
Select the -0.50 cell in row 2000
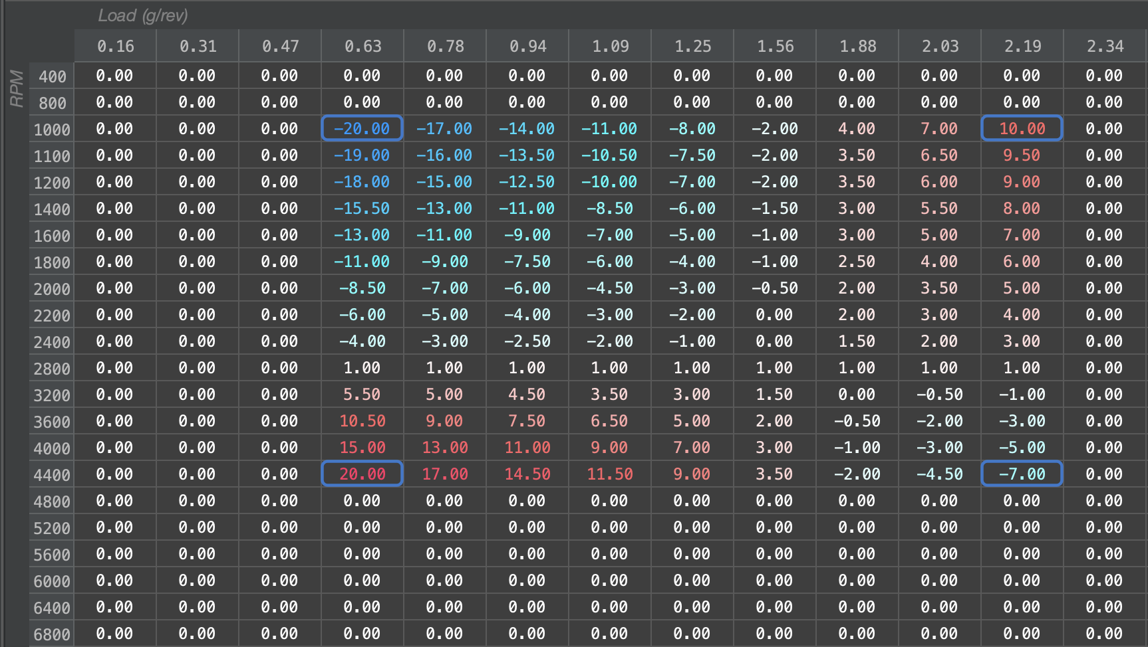[775, 288]
